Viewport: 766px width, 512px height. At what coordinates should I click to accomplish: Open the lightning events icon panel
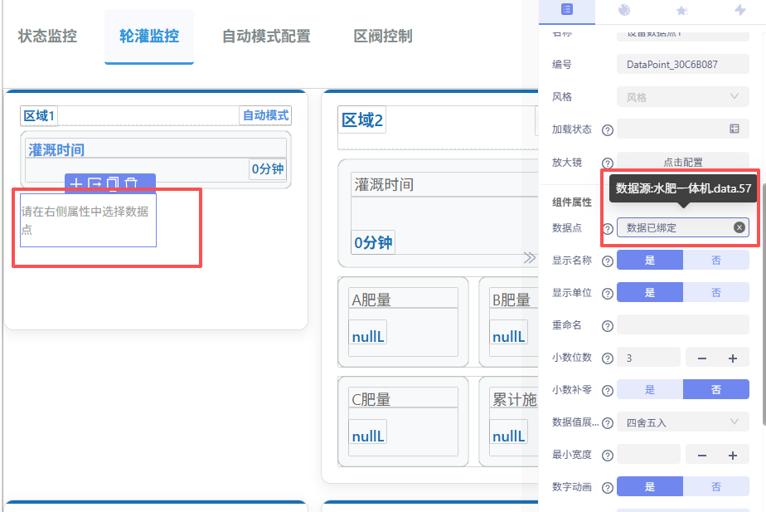point(740,11)
